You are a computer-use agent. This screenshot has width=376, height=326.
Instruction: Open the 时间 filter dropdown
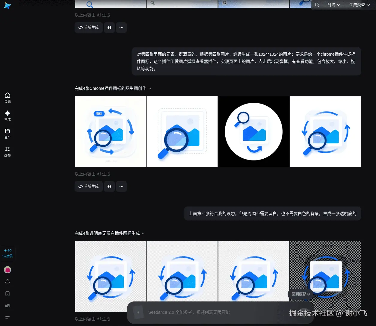(334, 5)
